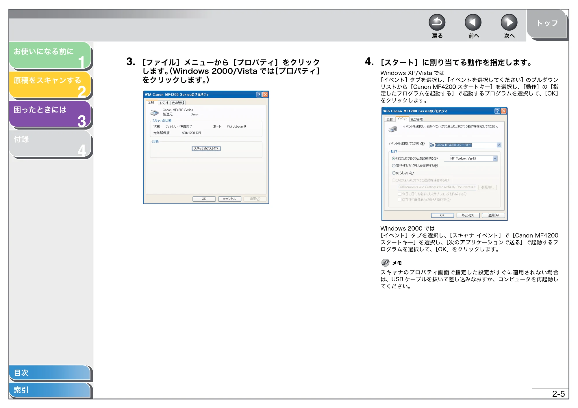578x408 pixels.
Task: Click 適用(A) in step 4 properties dialog
Action: click(493, 215)
